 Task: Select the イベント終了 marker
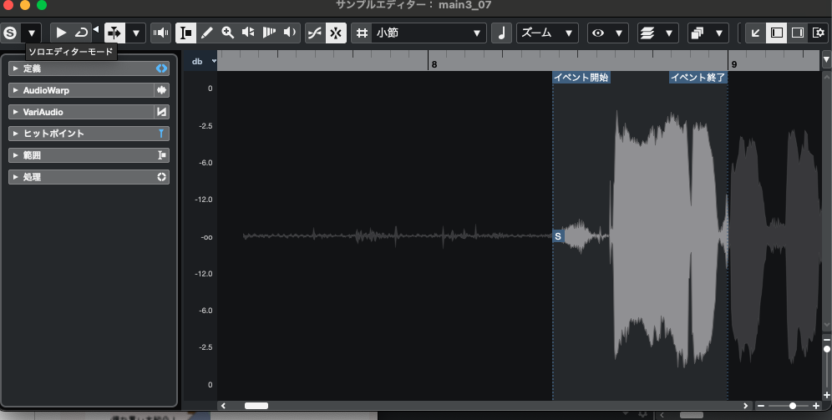[698, 78]
